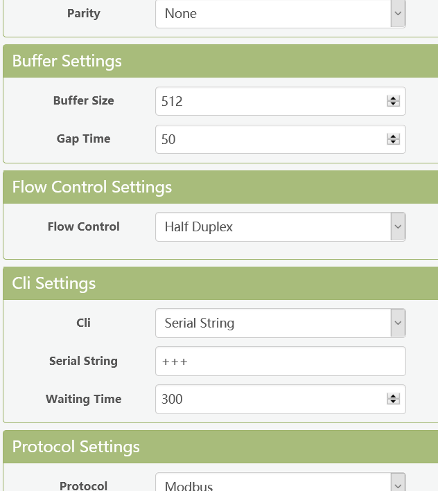Increase Gap Time using the spinner
438x491 pixels.
pyautogui.click(x=394, y=136)
